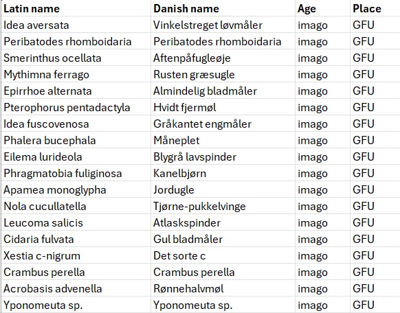Click the Phalera bucephala cell

76,140
